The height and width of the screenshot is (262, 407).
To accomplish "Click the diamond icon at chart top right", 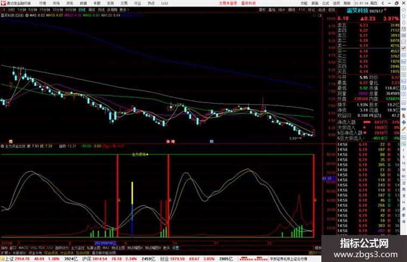I will (314, 15).
